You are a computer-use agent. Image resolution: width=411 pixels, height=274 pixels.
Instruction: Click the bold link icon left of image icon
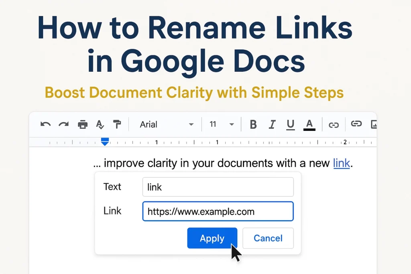[x=356, y=124]
